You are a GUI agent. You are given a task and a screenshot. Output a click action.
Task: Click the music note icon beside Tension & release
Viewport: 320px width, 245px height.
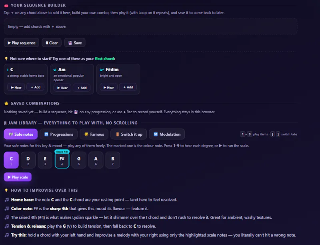[x=7, y=226]
